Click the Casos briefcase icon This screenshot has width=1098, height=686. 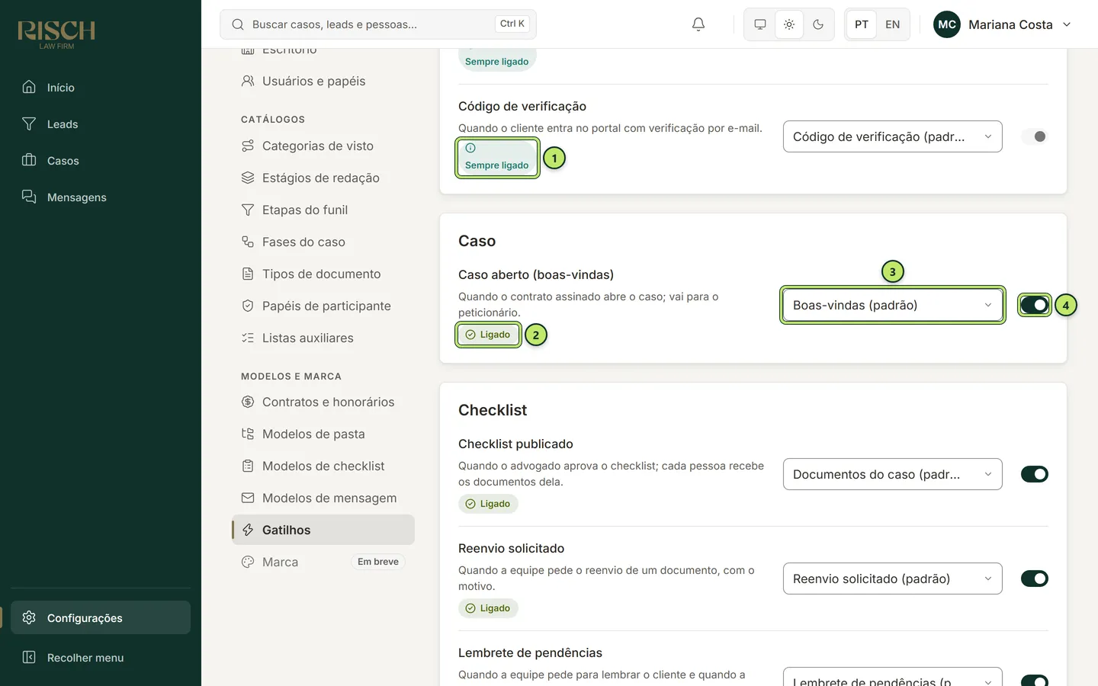point(29,160)
